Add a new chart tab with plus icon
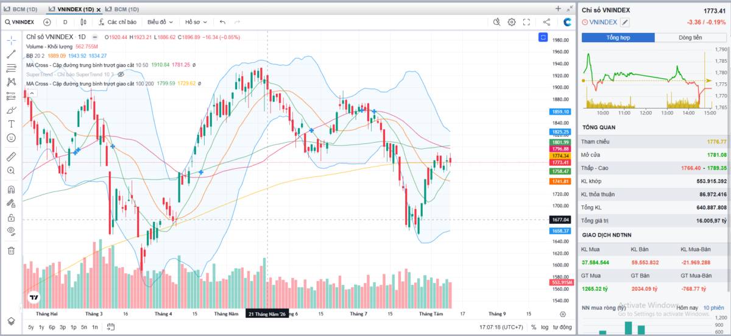731x336 pixels. point(558,9)
